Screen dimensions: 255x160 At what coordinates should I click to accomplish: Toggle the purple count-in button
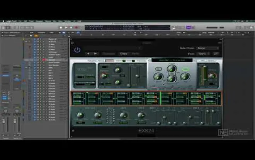(189, 28)
